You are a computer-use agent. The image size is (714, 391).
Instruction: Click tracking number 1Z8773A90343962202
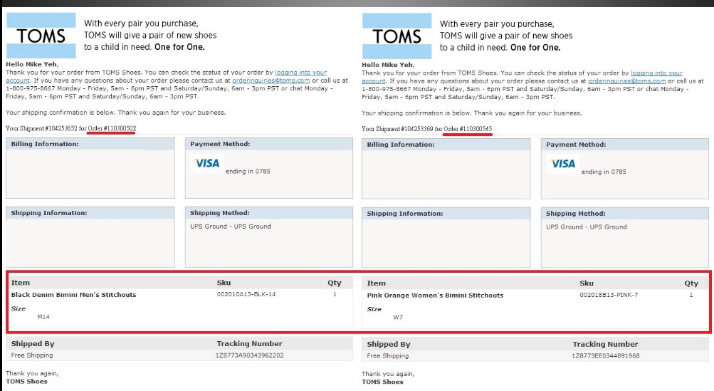tap(250, 355)
